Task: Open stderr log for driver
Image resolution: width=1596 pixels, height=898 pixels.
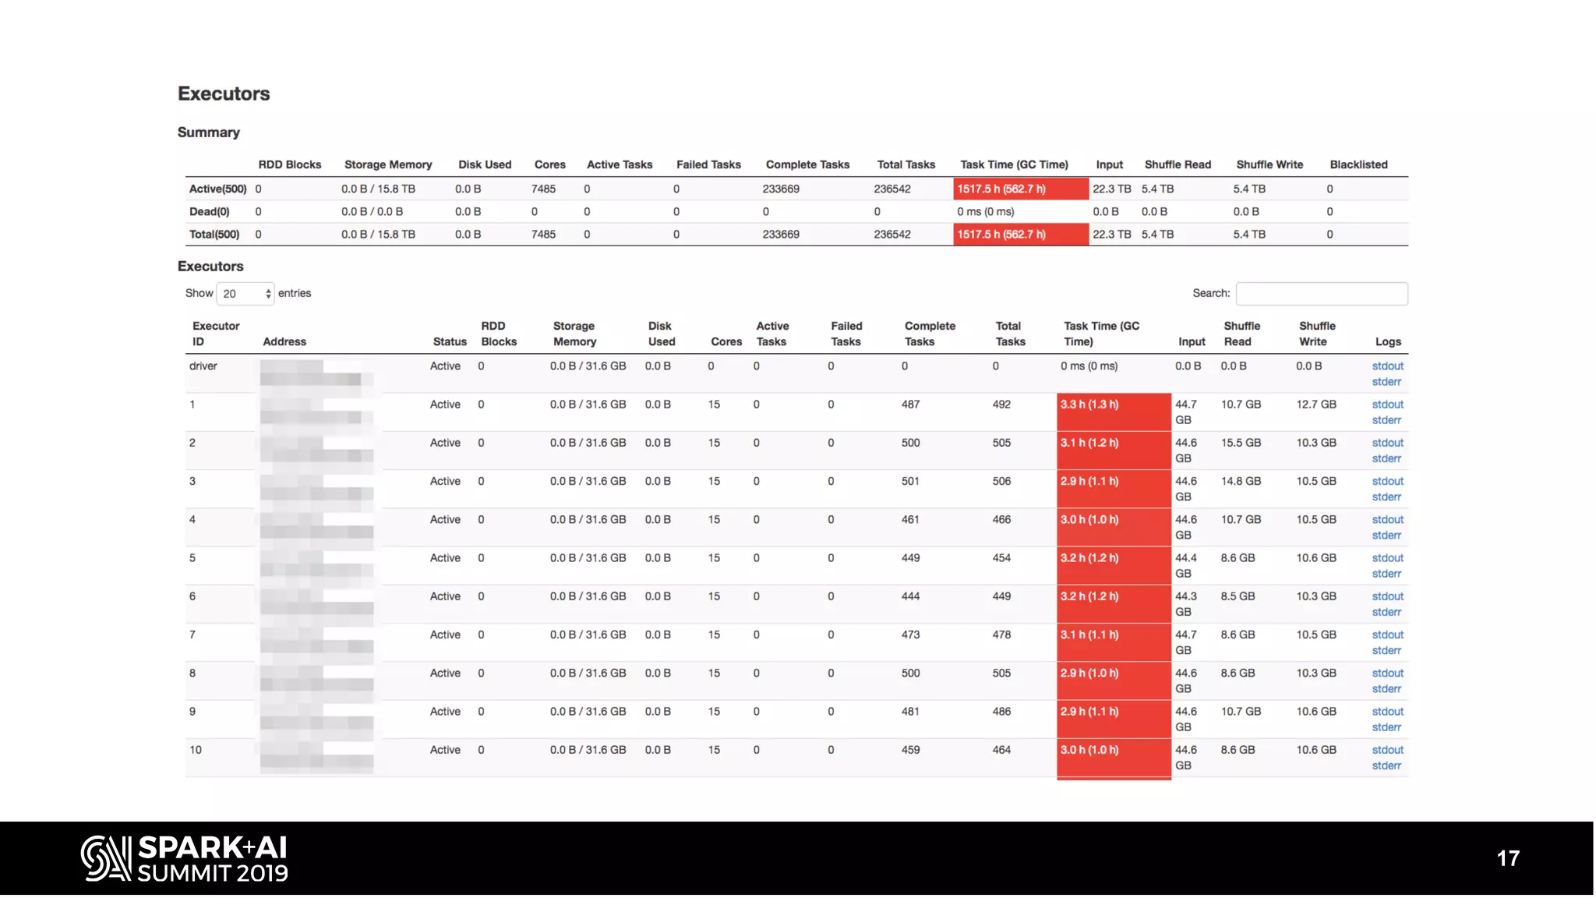Action: [x=1386, y=382]
